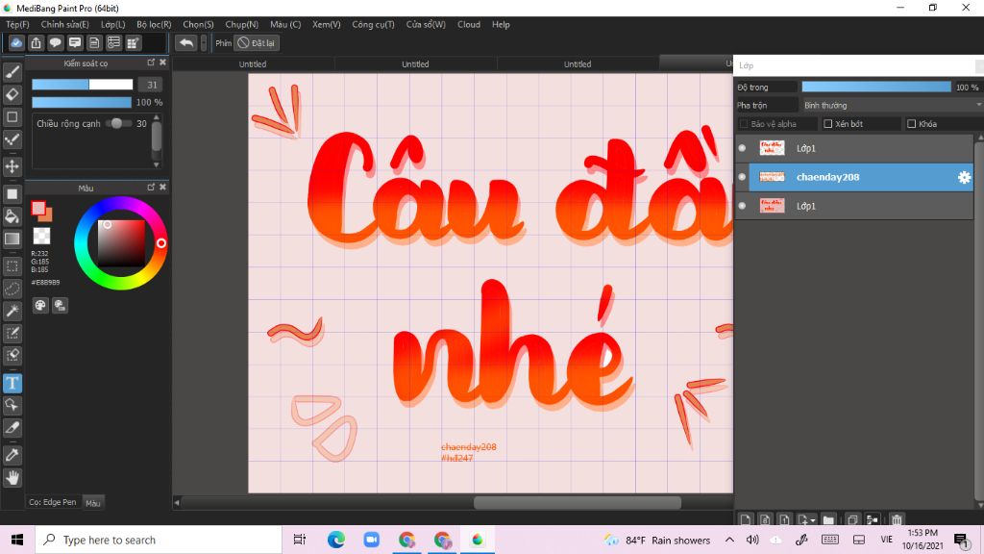Open the Công cụ(T) menu

click(x=373, y=24)
